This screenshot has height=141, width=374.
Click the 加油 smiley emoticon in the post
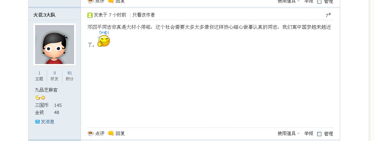click(x=104, y=39)
